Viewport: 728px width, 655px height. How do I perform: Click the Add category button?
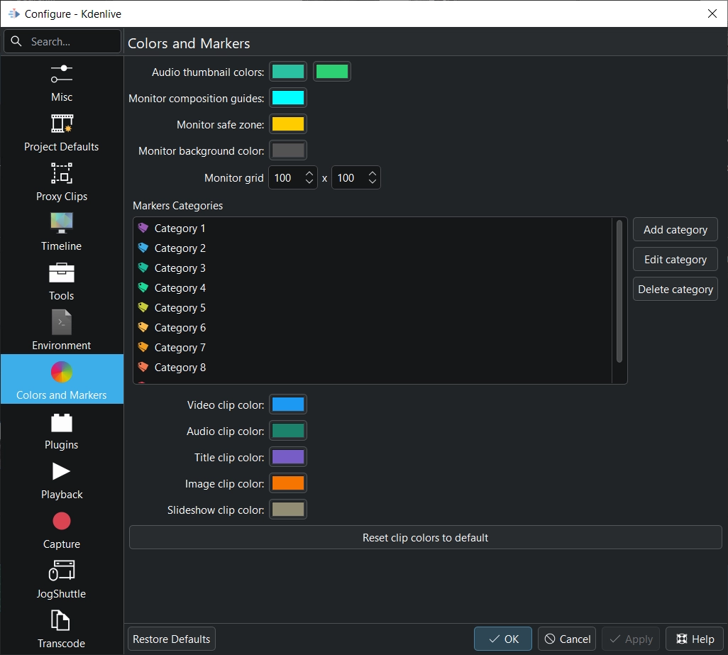pos(675,229)
